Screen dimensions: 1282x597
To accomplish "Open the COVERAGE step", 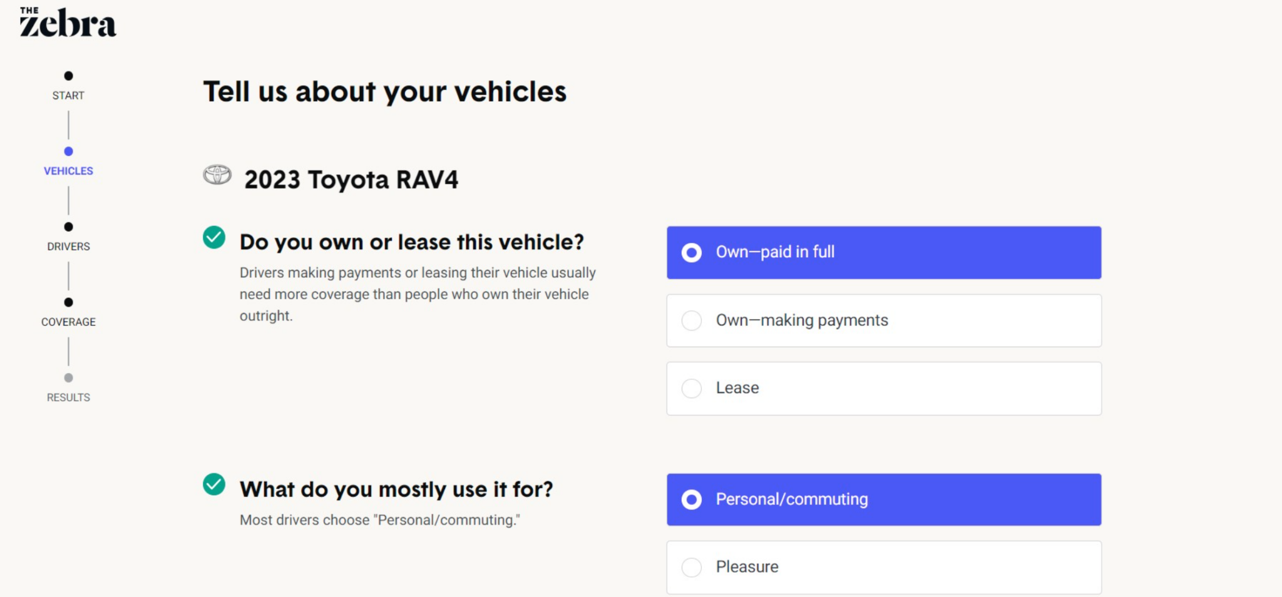I will [68, 321].
